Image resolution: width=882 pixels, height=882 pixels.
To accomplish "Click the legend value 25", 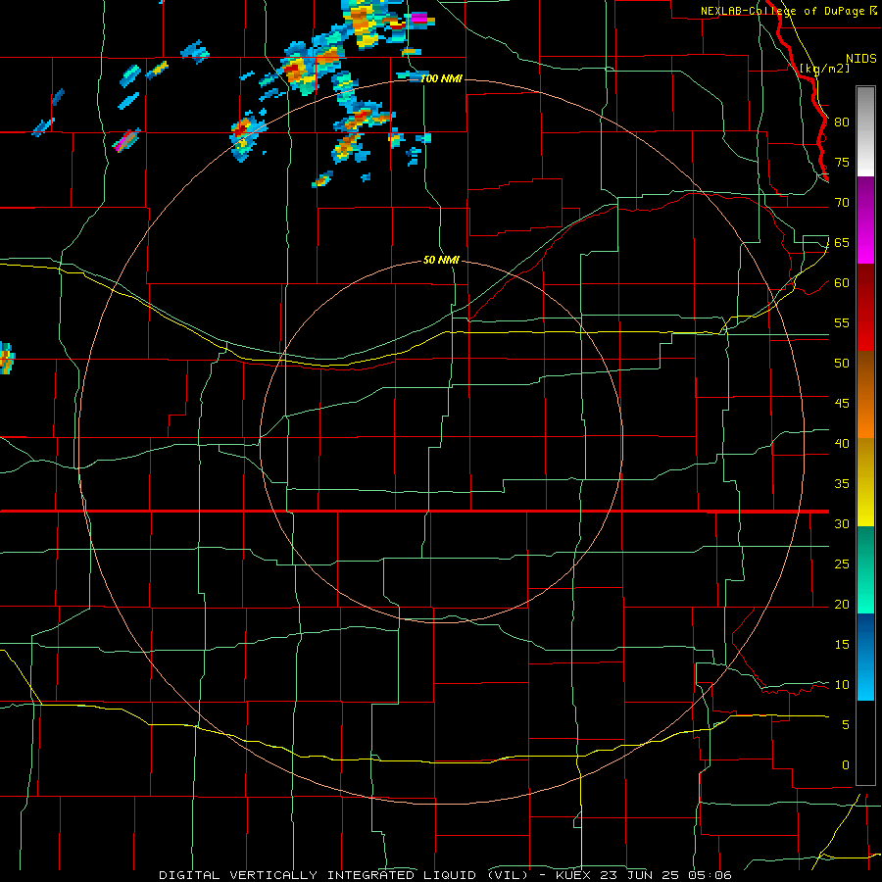I will [x=842, y=563].
